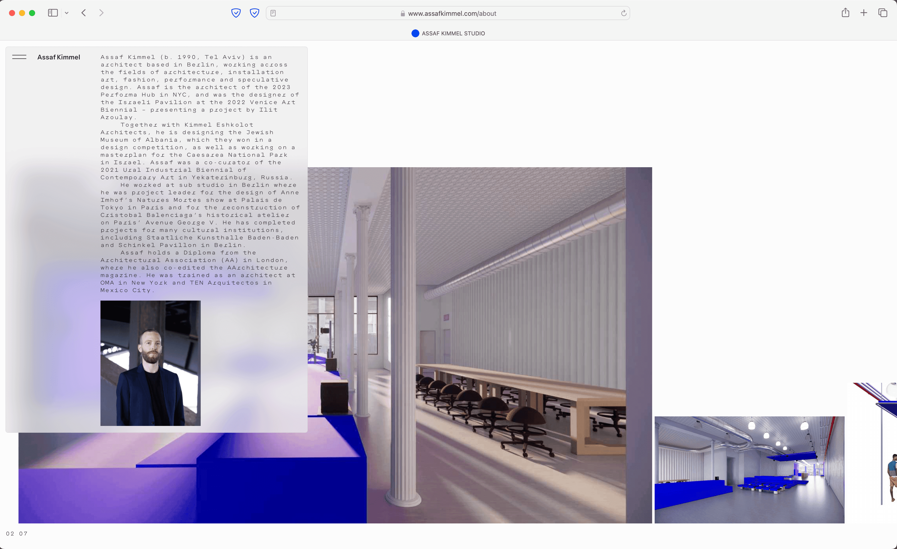Click the portrait photo of Assaf Kimmel
The width and height of the screenshot is (897, 549).
[x=150, y=363]
